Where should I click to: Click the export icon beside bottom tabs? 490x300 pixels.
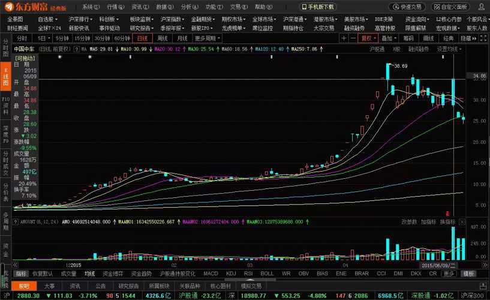click(483, 286)
